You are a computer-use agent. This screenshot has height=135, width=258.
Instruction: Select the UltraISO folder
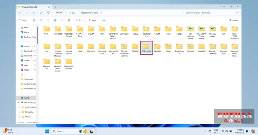(x=190, y=48)
